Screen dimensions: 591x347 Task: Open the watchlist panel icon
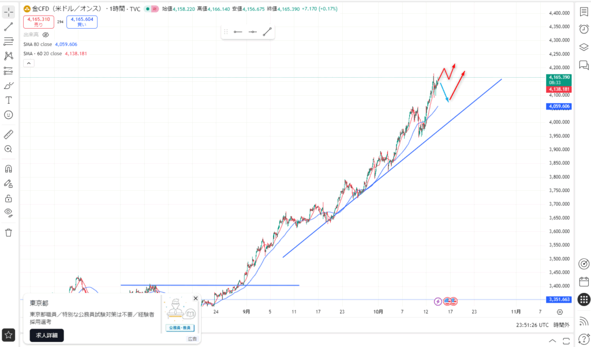(583, 11)
